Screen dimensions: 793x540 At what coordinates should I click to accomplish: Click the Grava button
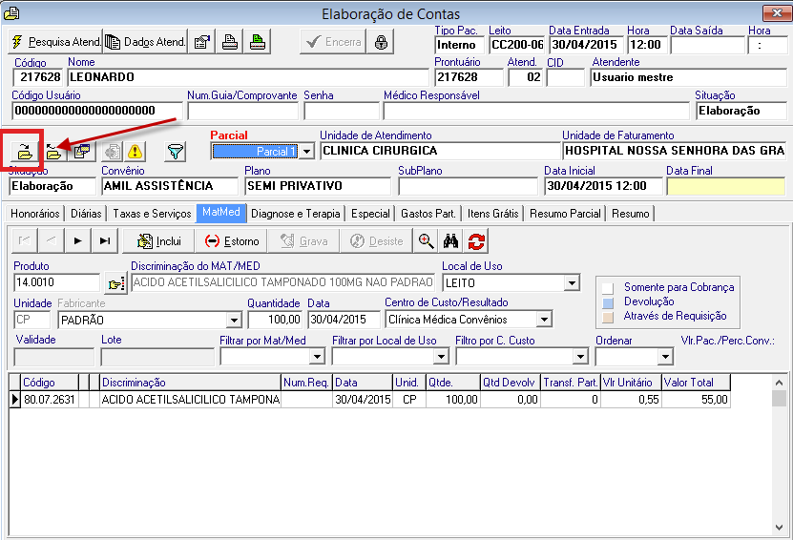(x=304, y=240)
